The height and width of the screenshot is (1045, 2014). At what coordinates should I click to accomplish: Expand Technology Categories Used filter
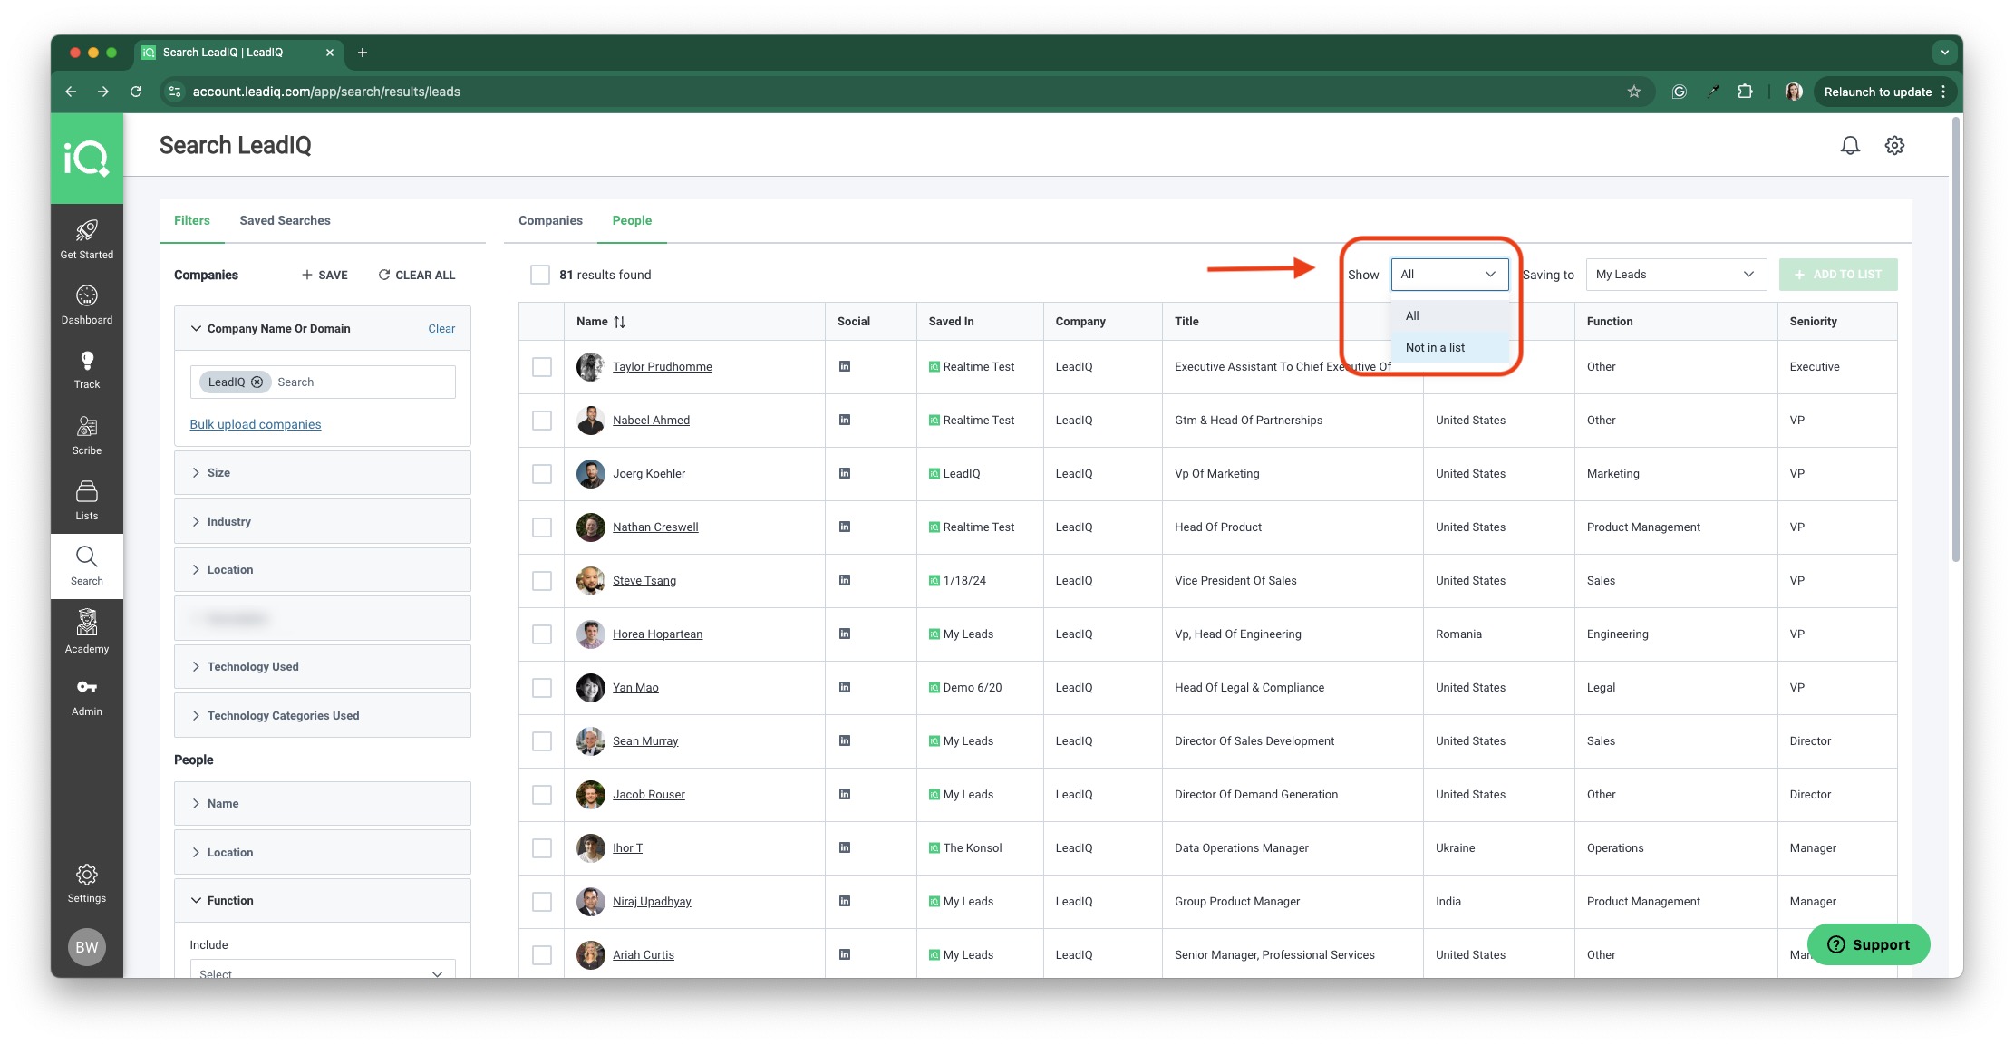(323, 716)
